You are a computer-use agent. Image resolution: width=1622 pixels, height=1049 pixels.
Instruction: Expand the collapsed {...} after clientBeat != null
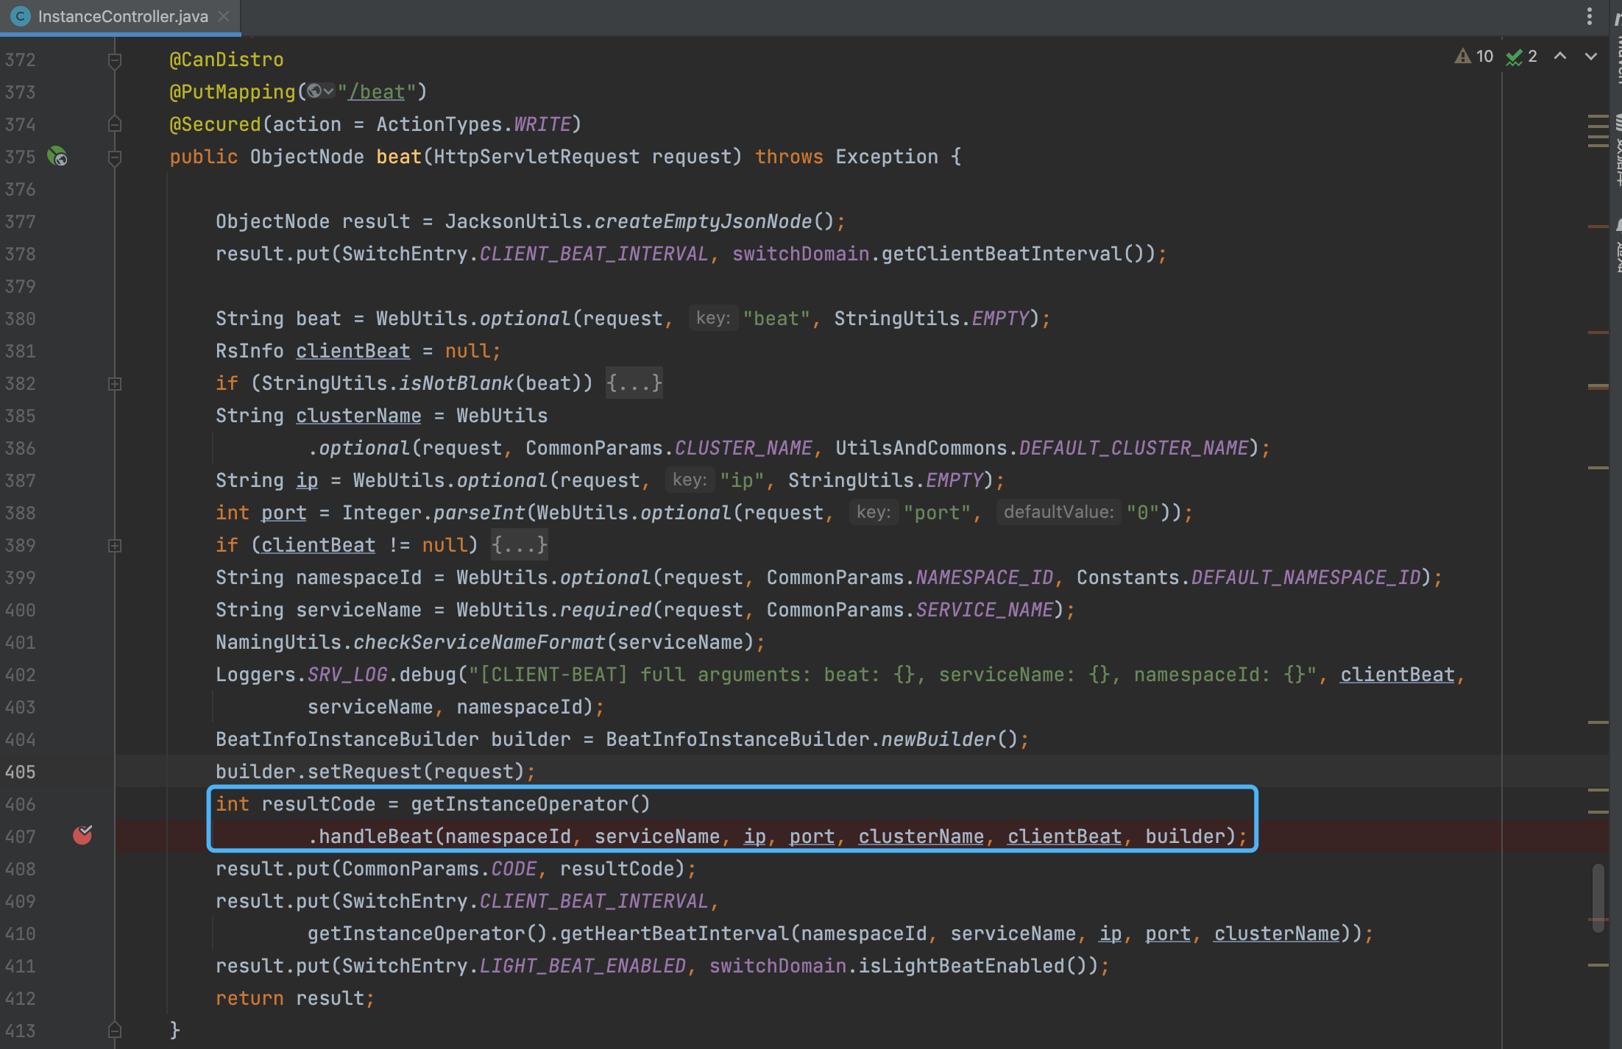(x=520, y=545)
